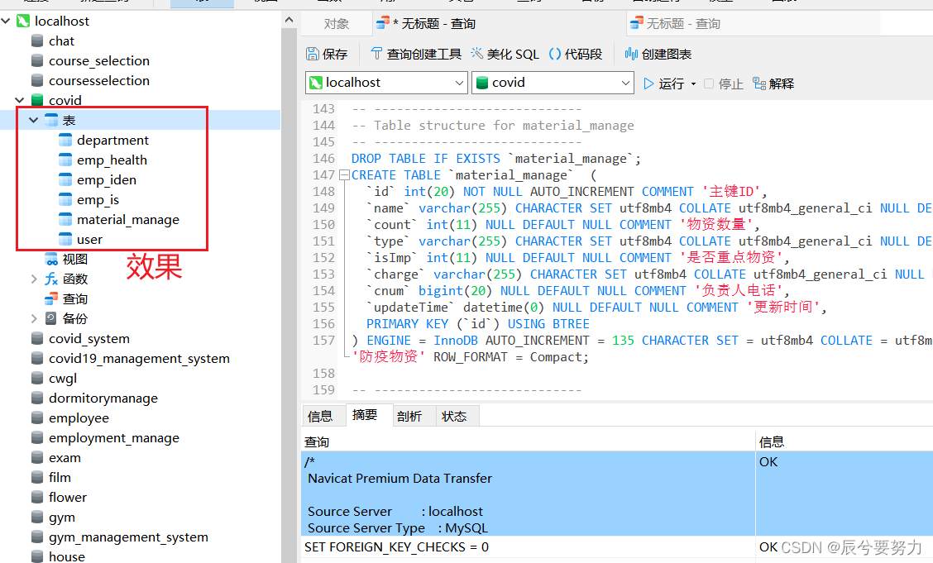The width and height of the screenshot is (933, 563).
Task: Click the 视图 (views) icon
Action: coord(52,260)
